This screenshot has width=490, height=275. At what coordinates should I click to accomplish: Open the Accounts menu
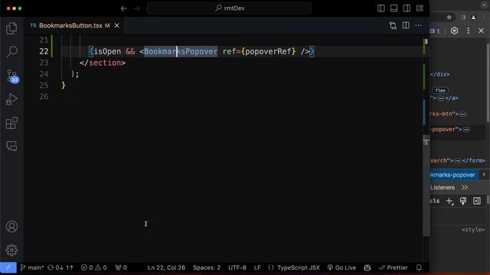[11, 227]
